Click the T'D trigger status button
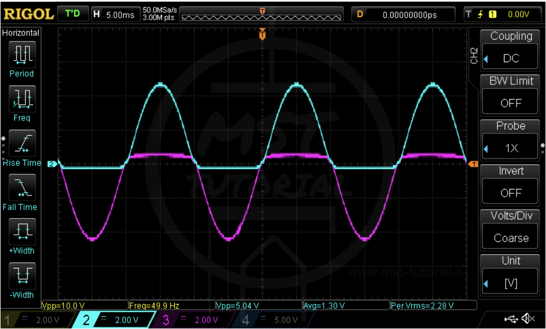The width and height of the screenshot is (546, 329). click(72, 14)
